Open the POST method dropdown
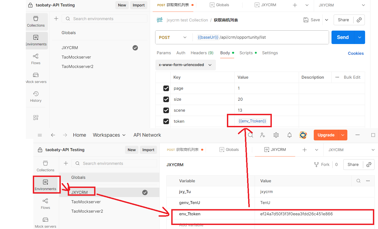The height and width of the screenshot is (229, 378). [173, 37]
